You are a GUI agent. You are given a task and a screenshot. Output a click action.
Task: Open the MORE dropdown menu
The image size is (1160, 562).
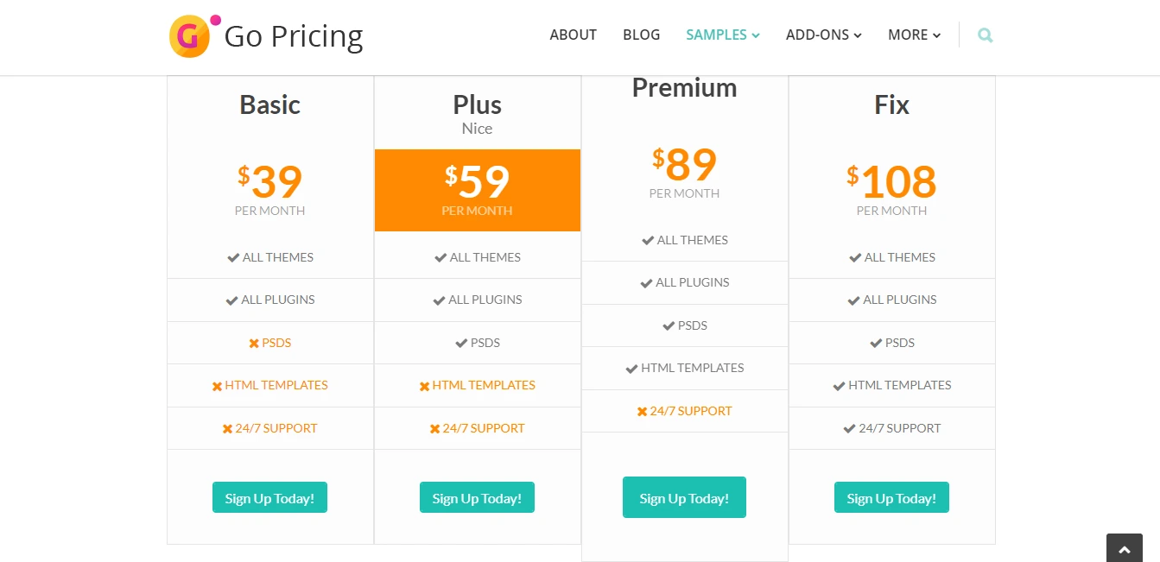[914, 35]
